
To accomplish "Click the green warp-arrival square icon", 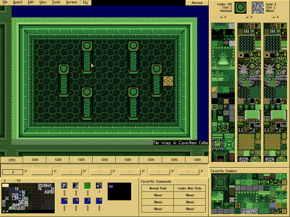I will (88, 186).
